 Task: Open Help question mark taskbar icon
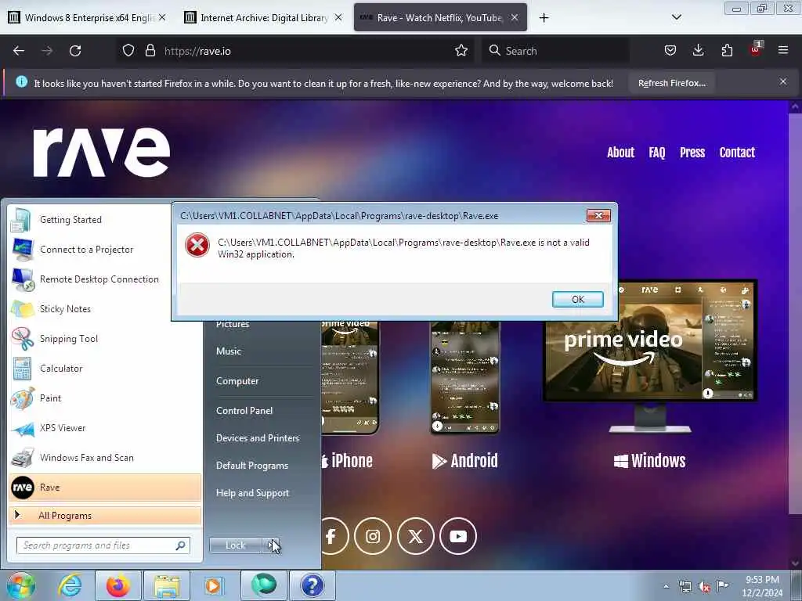[x=312, y=585]
